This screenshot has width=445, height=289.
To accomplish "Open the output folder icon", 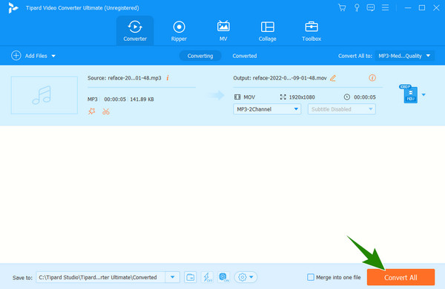I will tap(190, 277).
